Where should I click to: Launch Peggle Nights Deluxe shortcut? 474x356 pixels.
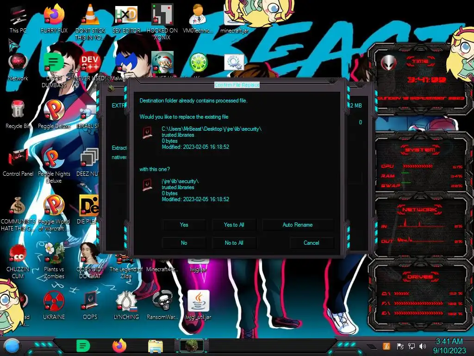click(x=54, y=165)
